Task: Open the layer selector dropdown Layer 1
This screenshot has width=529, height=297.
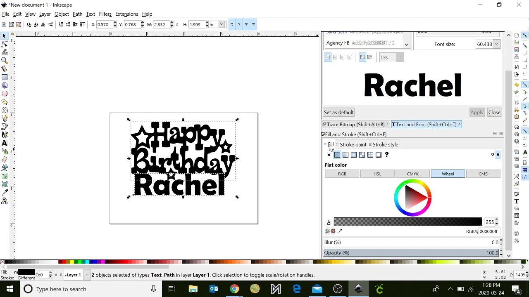Action: [x=87, y=275]
